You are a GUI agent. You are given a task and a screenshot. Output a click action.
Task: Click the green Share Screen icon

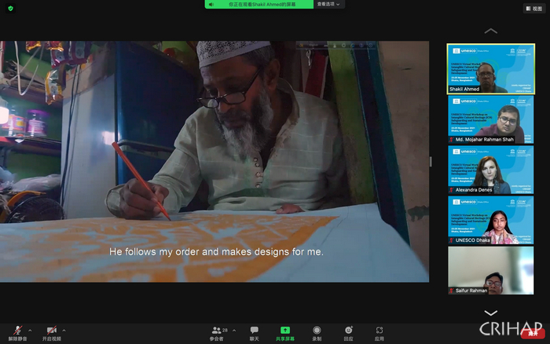[284, 330]
